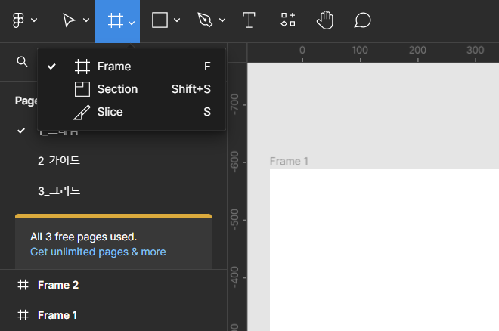The width and height of the screenshot is (499, 331).
Task: Choose Slice from the dropdown menu
Action: click(x=110, y=112)
